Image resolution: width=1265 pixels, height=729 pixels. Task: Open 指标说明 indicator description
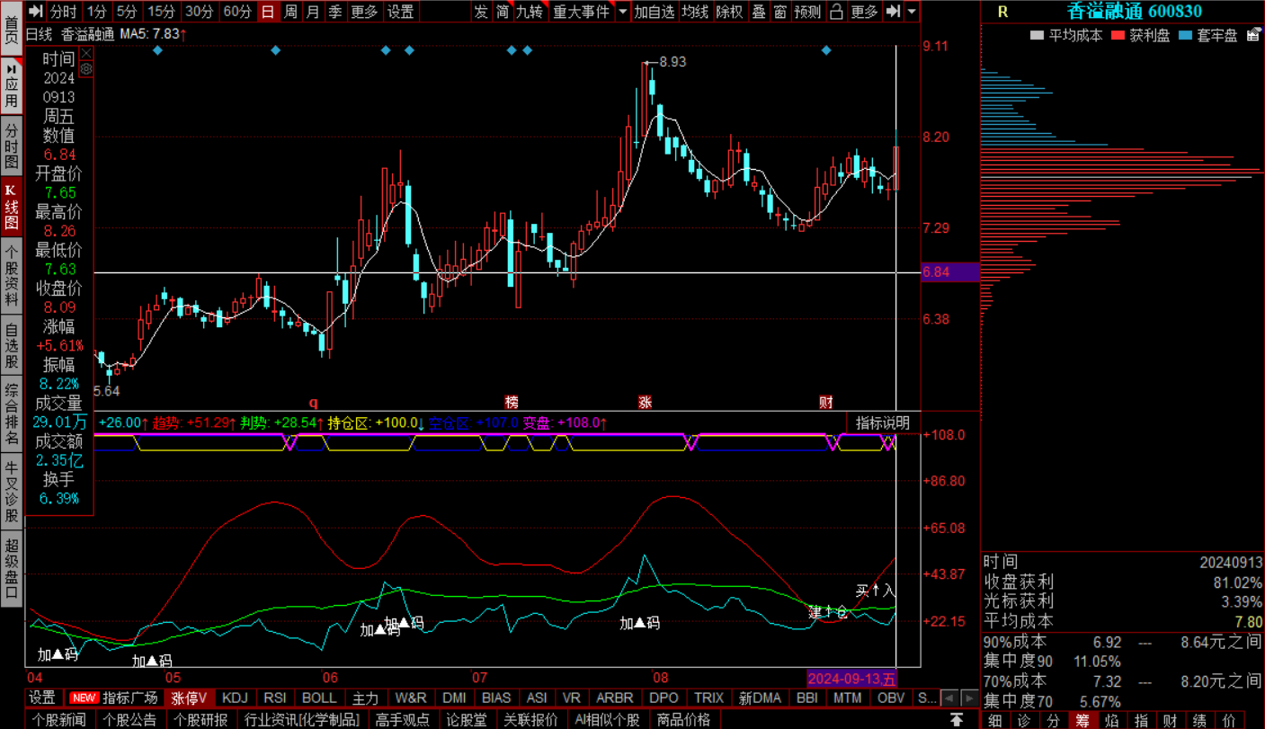[x=882, y=422]
